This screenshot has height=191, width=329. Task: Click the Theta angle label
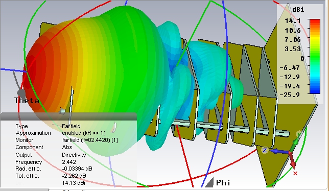click(x=27, y=101)
